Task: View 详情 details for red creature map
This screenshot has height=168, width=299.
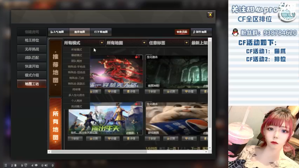Action: pos(131,91)
